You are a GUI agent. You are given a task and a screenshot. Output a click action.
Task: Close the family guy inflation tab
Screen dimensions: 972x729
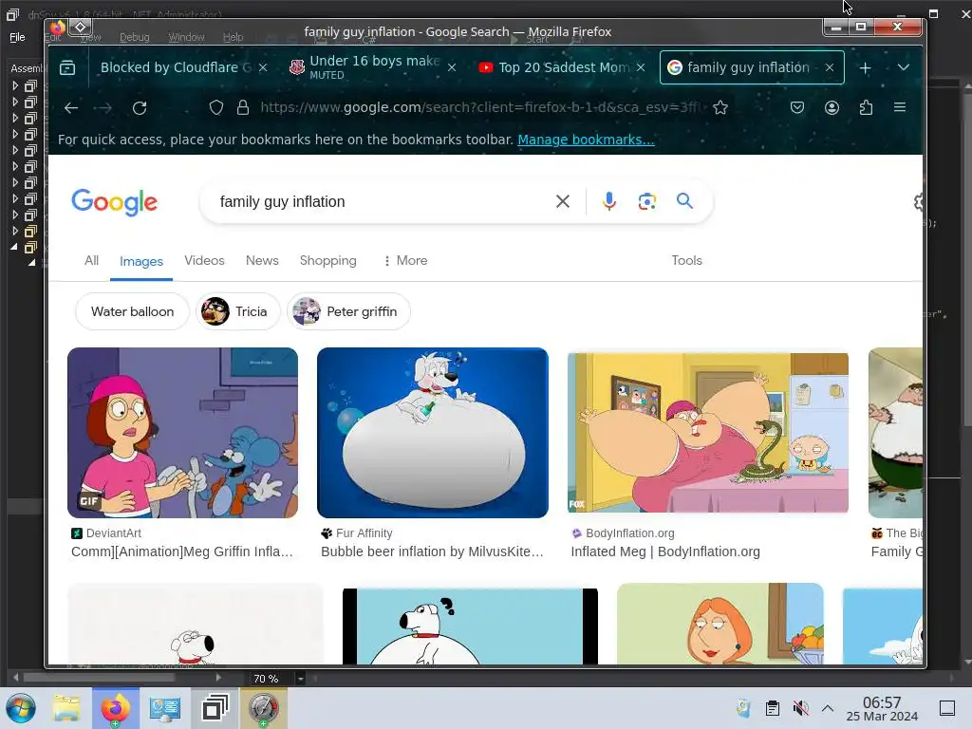pyautogui.click(x=830, y=67)
